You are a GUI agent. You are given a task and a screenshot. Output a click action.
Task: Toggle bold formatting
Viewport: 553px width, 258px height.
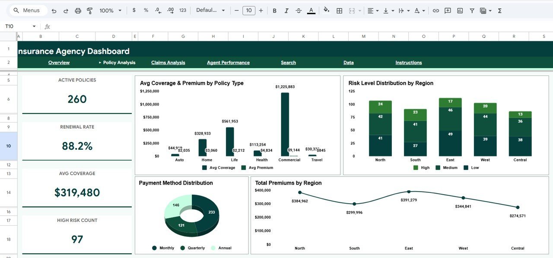[274, 10]
